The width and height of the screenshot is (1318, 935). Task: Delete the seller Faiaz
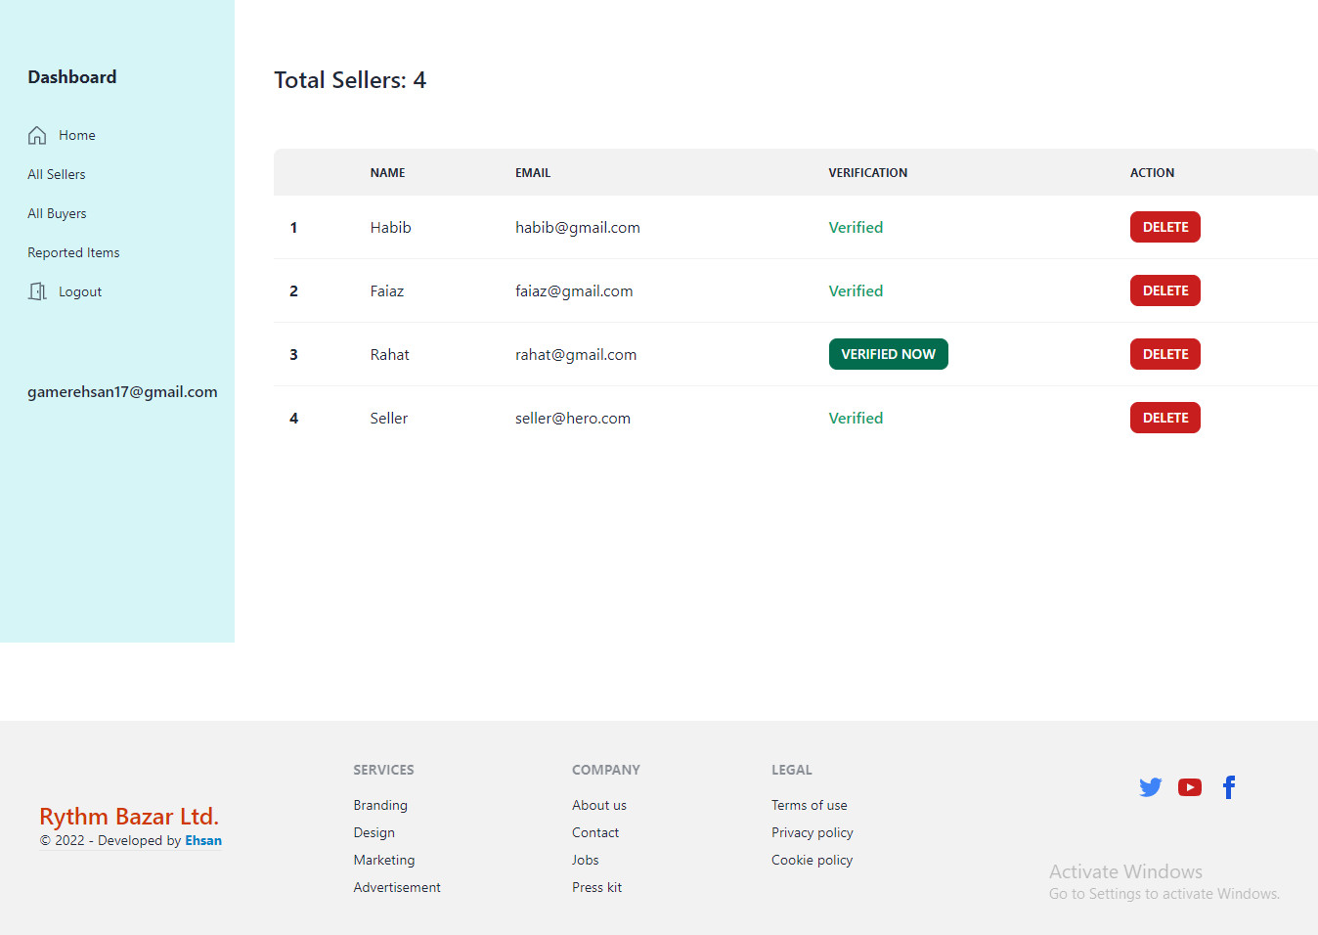1164,290
